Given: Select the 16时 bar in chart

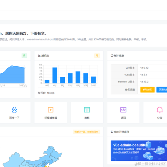Looking at the screenshot, I should click(78, 77).
